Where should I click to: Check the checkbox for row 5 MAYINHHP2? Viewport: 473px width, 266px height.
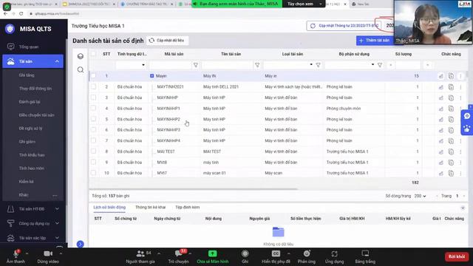94,119
